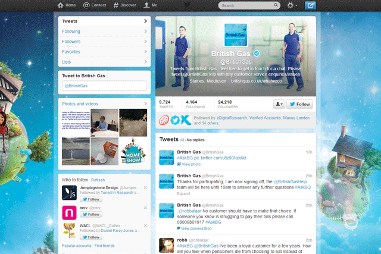Click the verified badge next to British Gas
This screenshot has width=381, height=254.
(257, 54)
